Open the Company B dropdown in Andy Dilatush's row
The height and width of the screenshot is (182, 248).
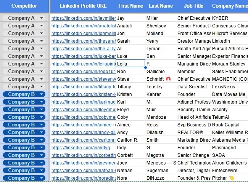(x=42, y=132)
